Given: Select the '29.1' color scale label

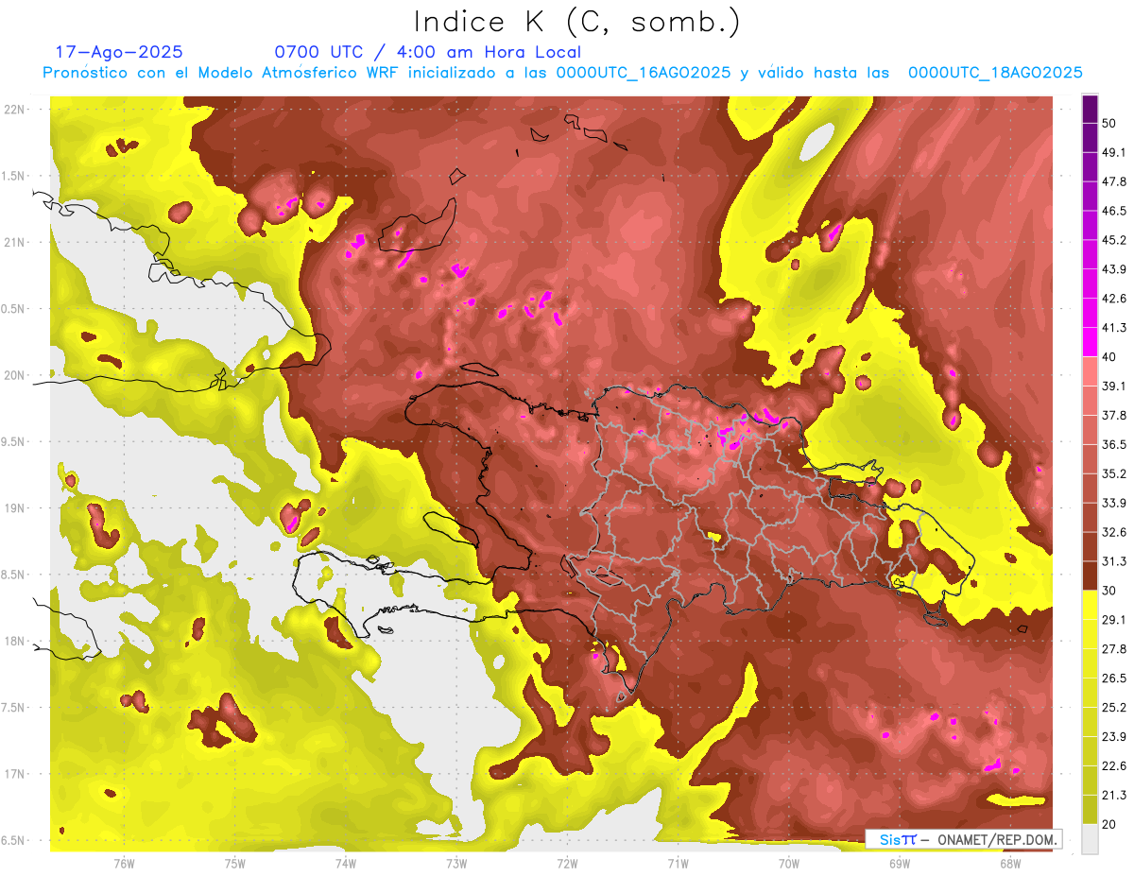Looking at the screenshot, I should (x=1114, y=620).
